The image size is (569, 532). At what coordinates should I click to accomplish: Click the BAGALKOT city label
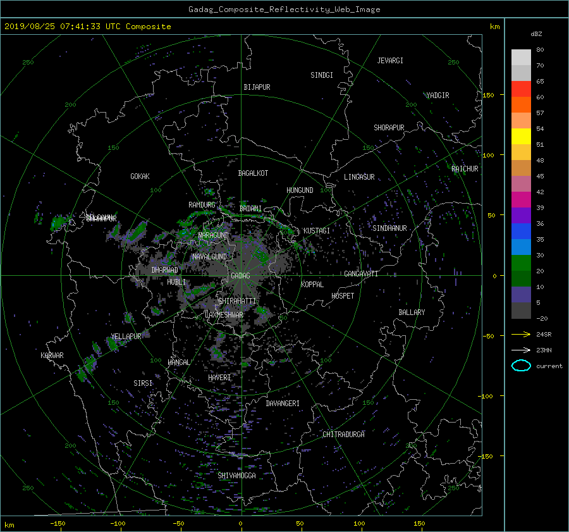(253, 173)
